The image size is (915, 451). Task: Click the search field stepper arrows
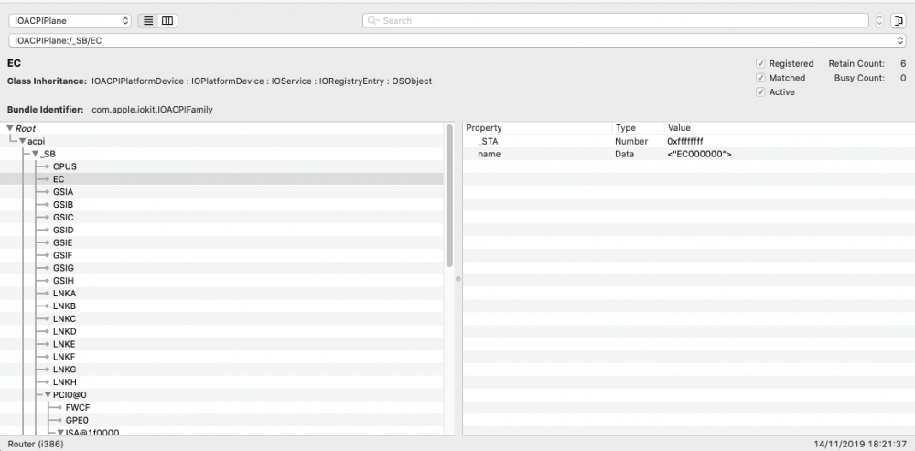coord(880,20)
